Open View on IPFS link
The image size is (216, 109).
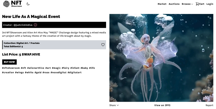[162, 105]
